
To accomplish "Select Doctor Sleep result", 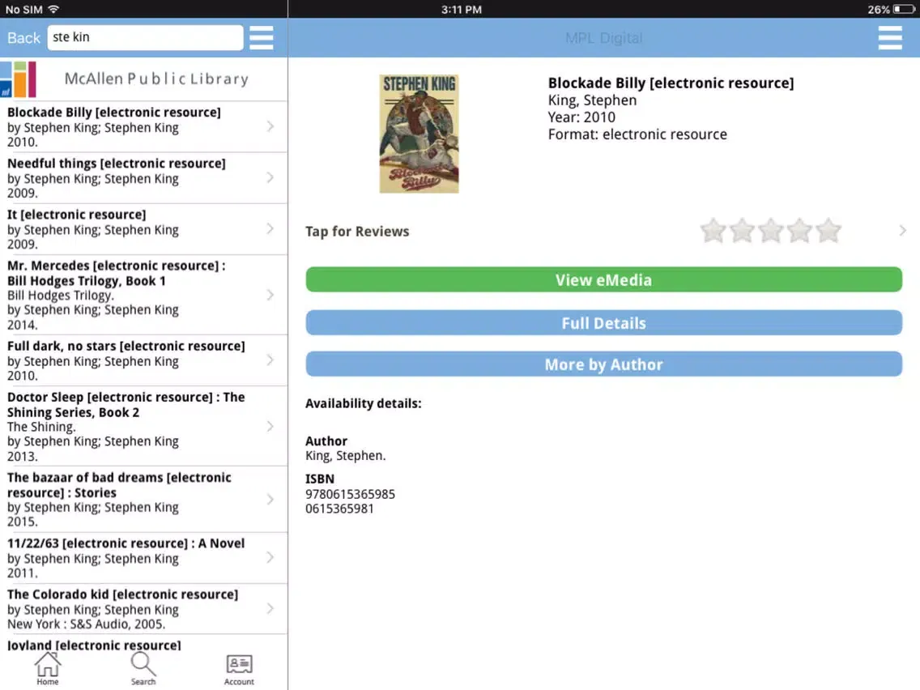I will 144,426.
